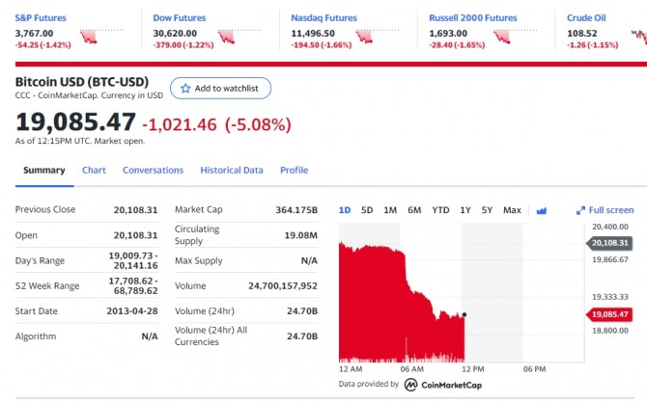This screenshot has width=647, height=404.
Task: Select the 5D chart range
Action: click(x=367, y=210)
